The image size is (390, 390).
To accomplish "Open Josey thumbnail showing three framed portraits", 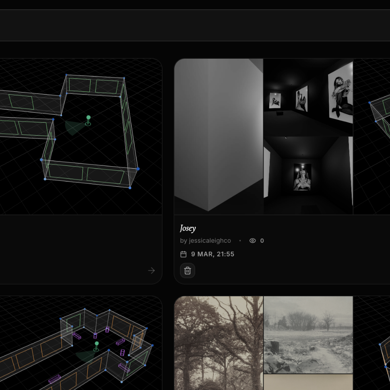I will click(x=308, y=97).
